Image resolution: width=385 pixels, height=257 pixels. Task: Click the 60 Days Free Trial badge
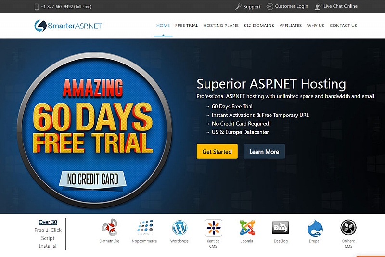click(94, 130)
